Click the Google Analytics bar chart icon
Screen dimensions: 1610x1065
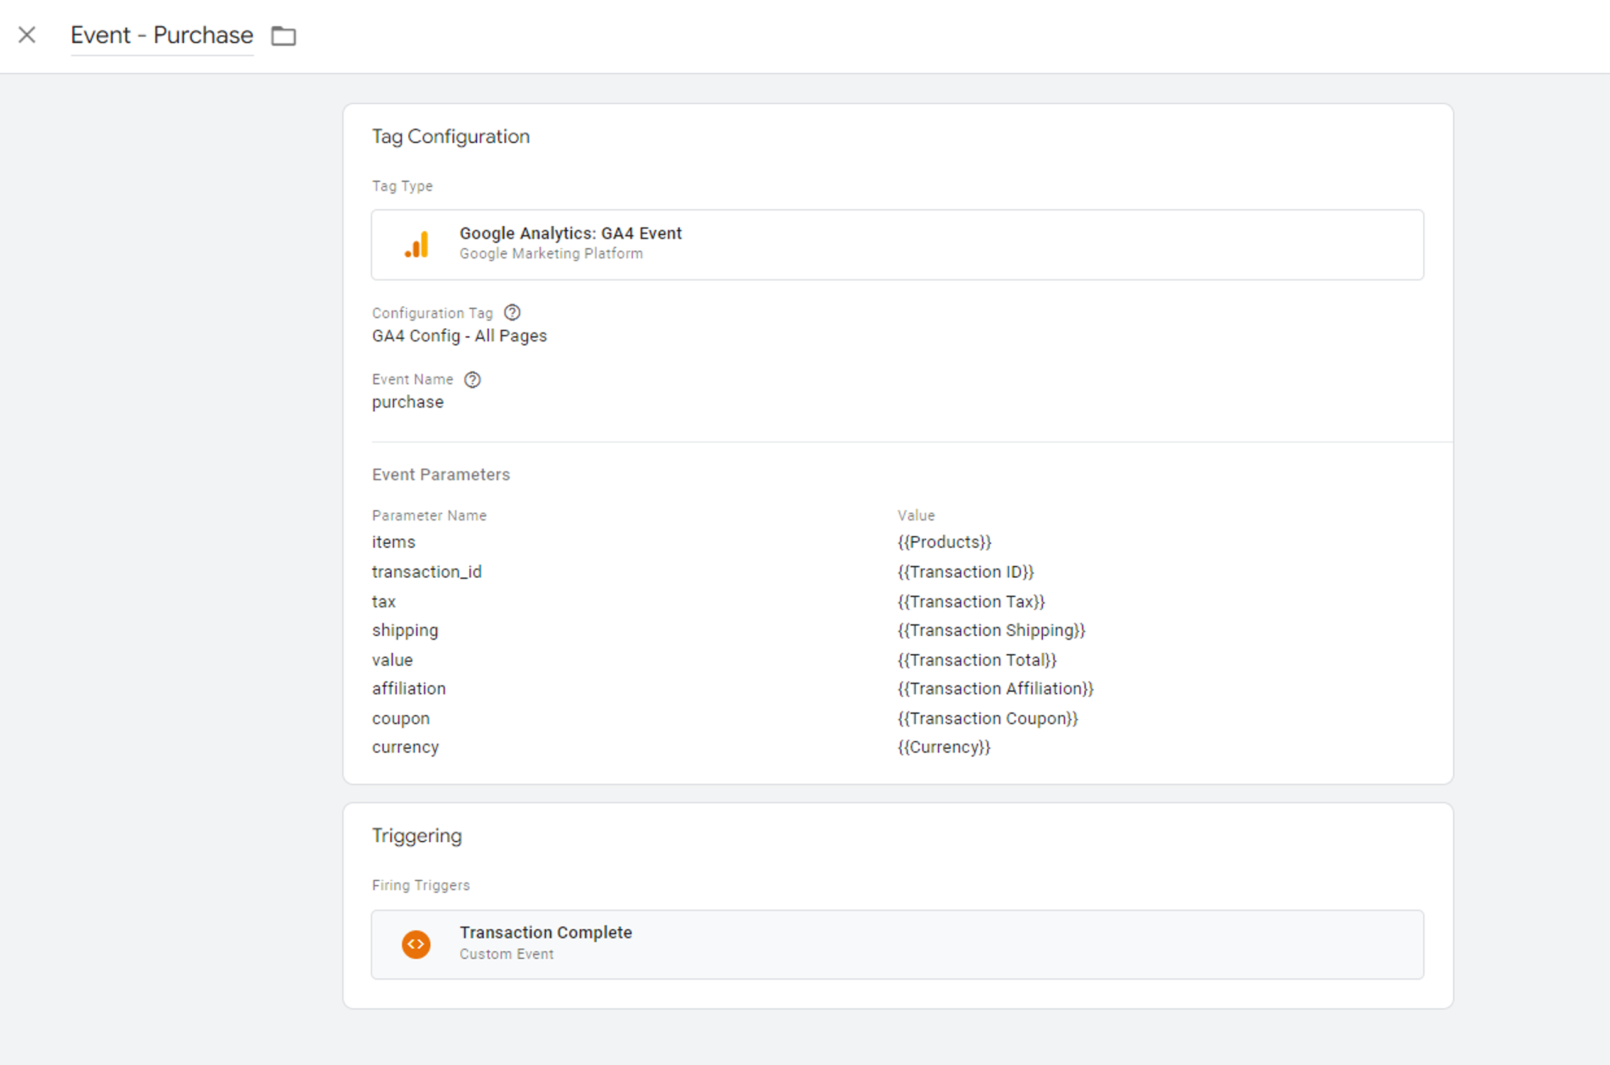point(416,245)
